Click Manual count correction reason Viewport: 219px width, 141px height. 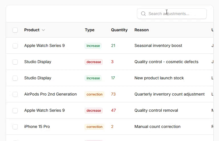(157, 127)
